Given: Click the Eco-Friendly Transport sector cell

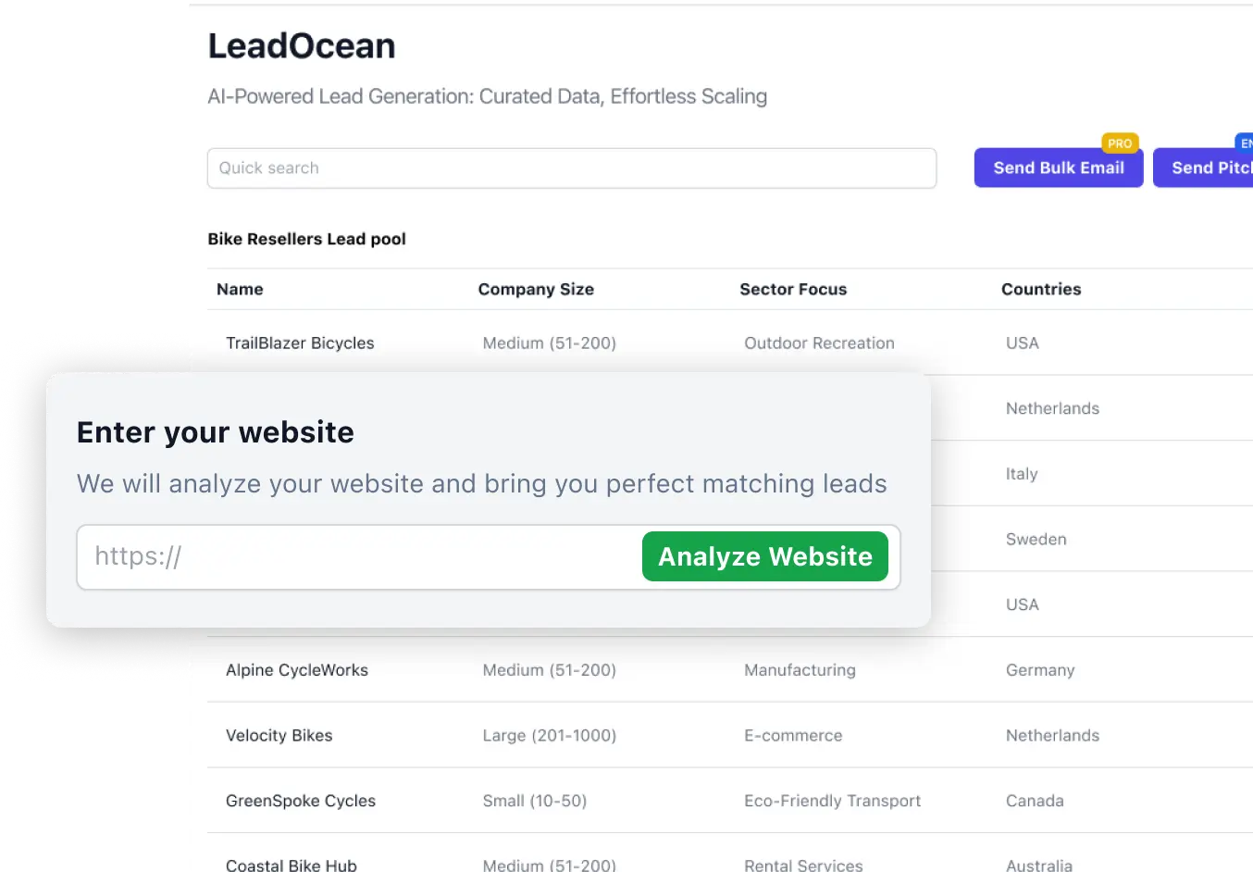Looking at the screenshot, I should [x=832, y=801].
